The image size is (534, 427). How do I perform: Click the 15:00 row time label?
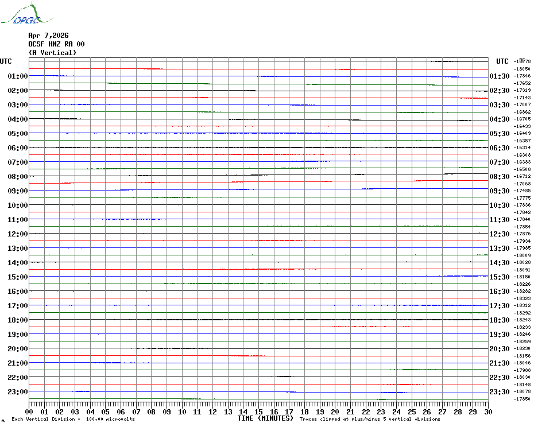pos(18,277)
